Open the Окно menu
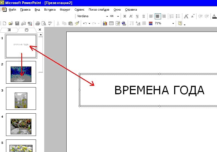This screenshot has width=217, height=152. point(117,10)
